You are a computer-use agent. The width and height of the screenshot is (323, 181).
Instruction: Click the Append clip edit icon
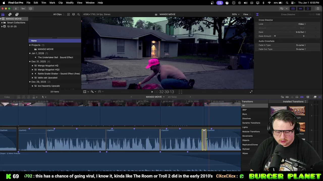[29, 97]
